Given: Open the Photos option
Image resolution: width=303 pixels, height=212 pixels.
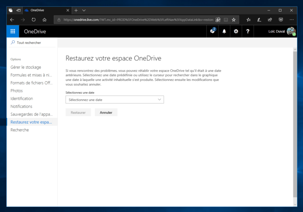Looking at the screenshot, I should coord(16,91).
